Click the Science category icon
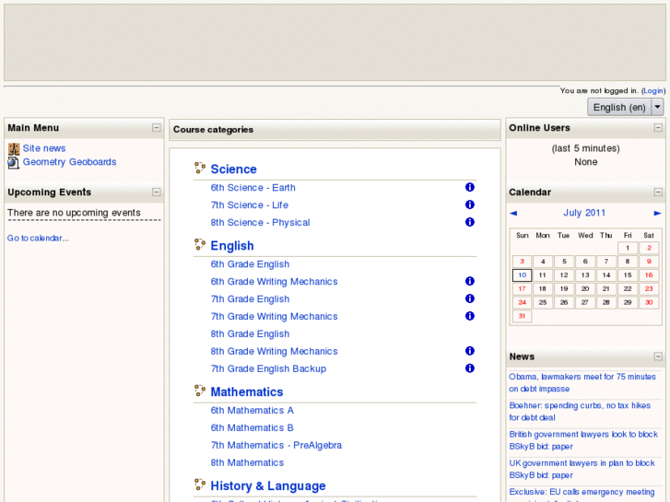This screenshot has height=502, width=670. pos(200,169)
